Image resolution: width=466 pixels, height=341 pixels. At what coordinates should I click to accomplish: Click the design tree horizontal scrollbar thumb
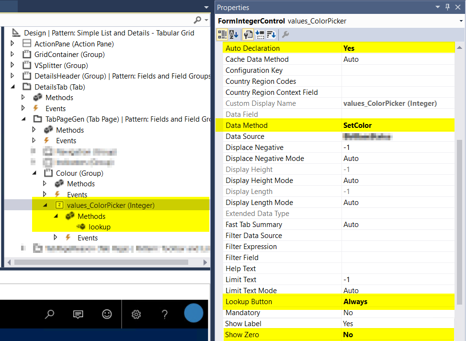[x=101, y=262]
